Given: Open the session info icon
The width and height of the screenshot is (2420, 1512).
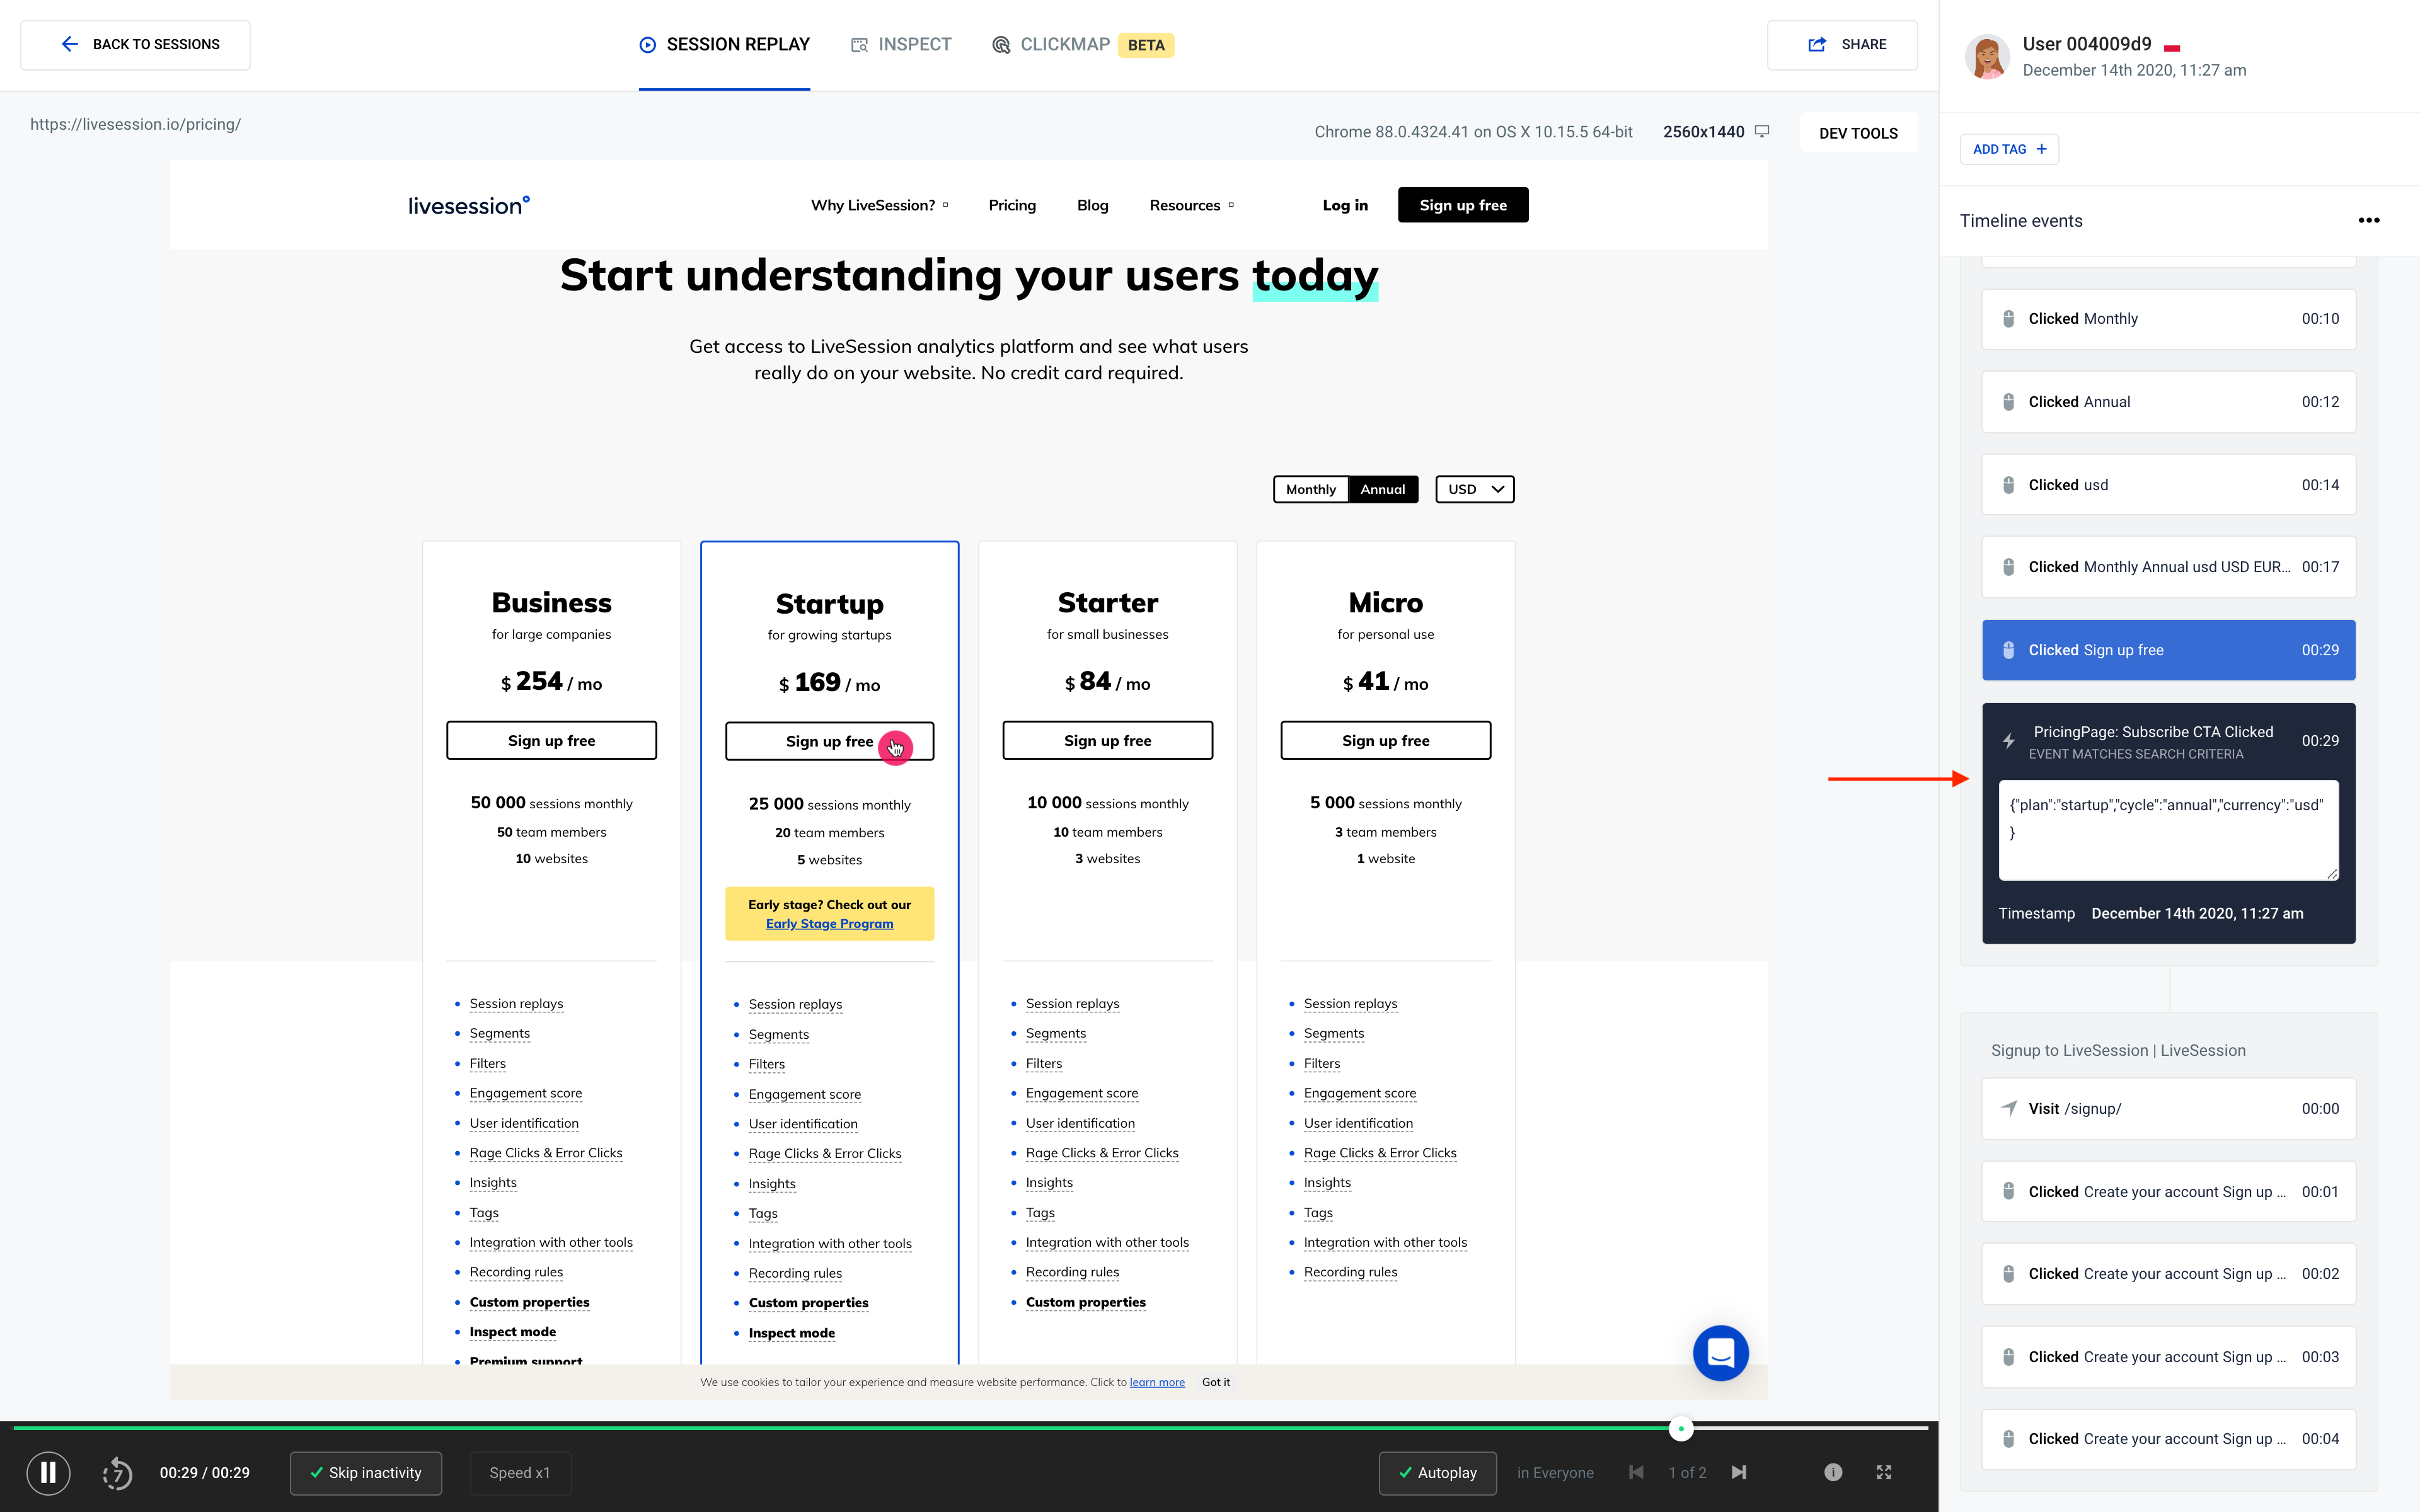Looking at the screenshot, I should [1832, 1472].
